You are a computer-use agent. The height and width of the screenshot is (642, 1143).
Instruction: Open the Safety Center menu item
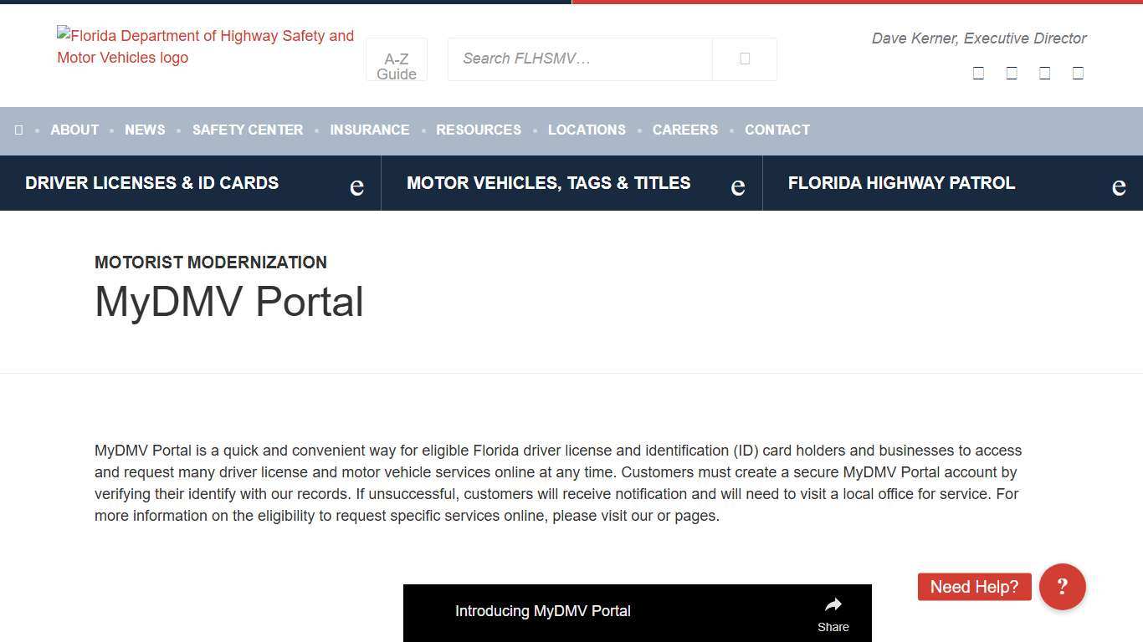pyautogui.click(x=248, y=130)
